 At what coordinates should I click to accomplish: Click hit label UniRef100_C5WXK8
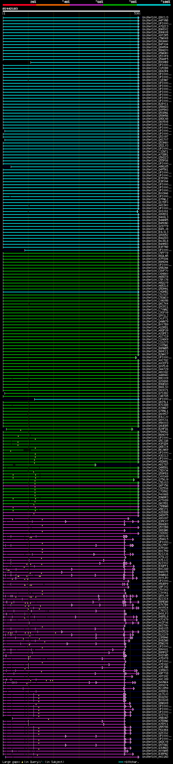[155, 38]
